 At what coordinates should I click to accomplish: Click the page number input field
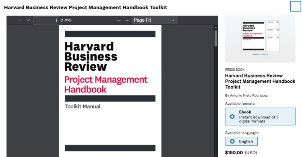point(46,20)
